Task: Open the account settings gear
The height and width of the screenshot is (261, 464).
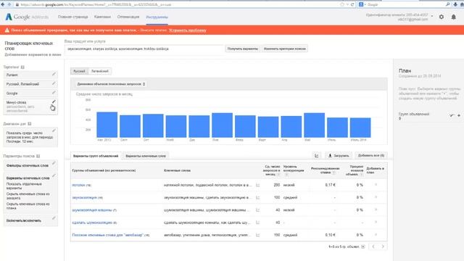Action: [442, 17]
